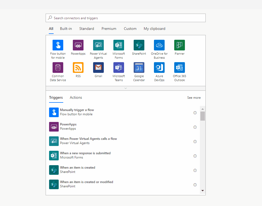Select the Microsoft Teams connector
The image size is (262, 206).
coord(119,68)
